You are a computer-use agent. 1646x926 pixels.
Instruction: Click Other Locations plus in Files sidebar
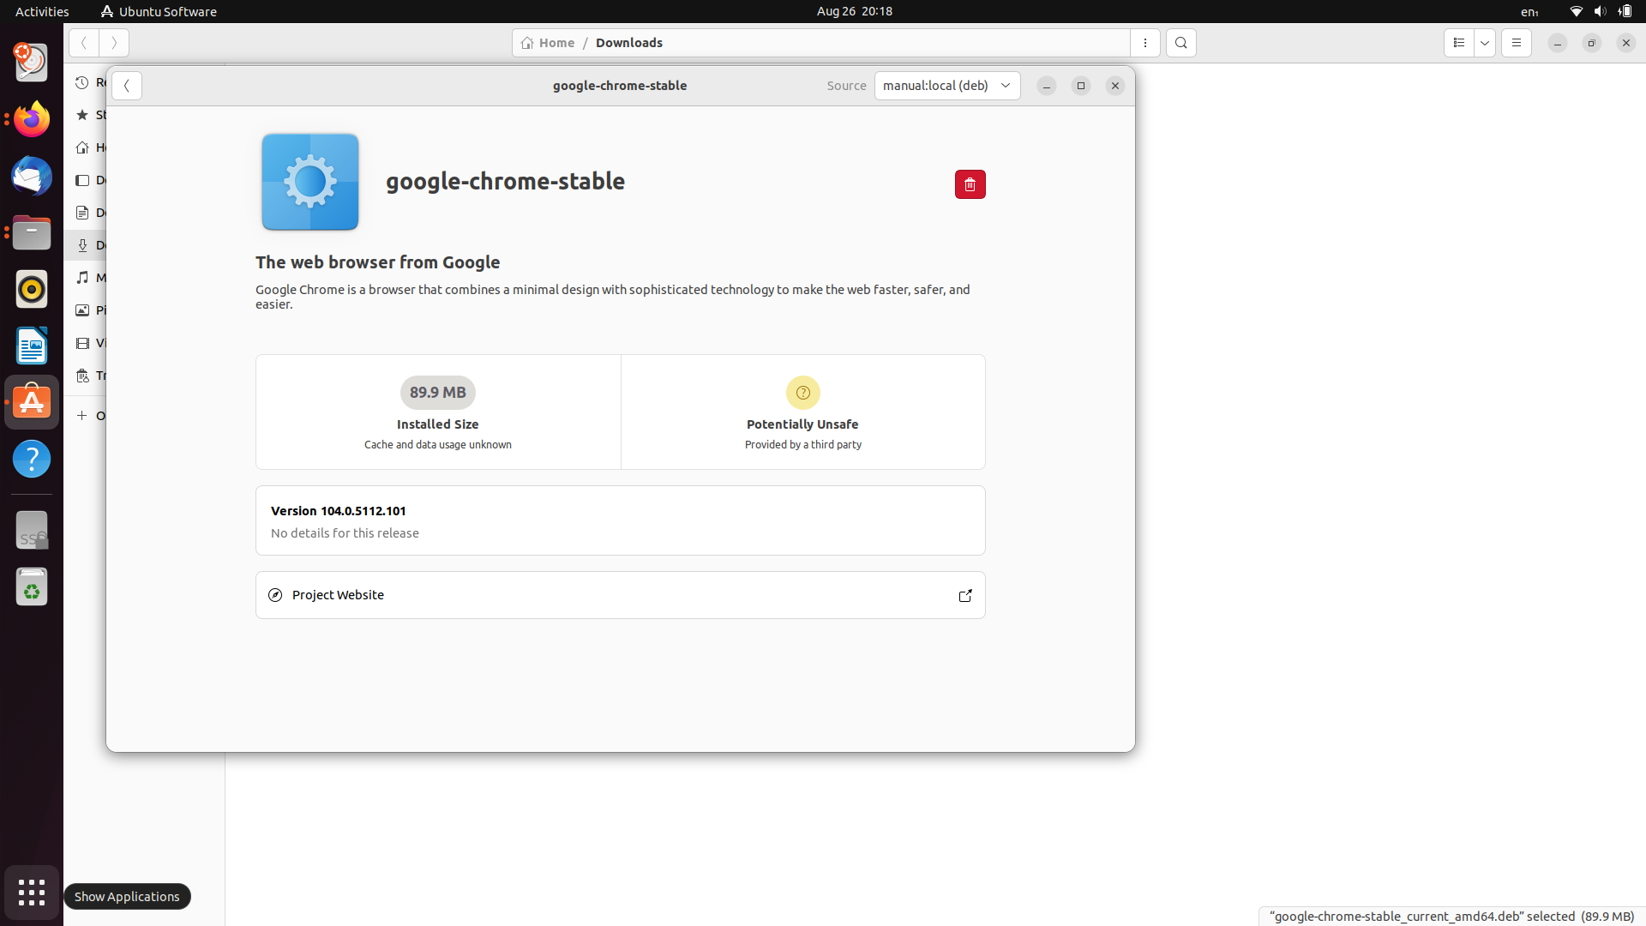82,416
